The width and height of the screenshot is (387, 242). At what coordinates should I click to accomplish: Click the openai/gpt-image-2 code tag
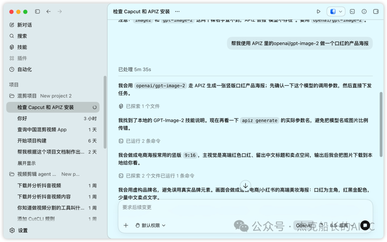click(x=161, y=86)
